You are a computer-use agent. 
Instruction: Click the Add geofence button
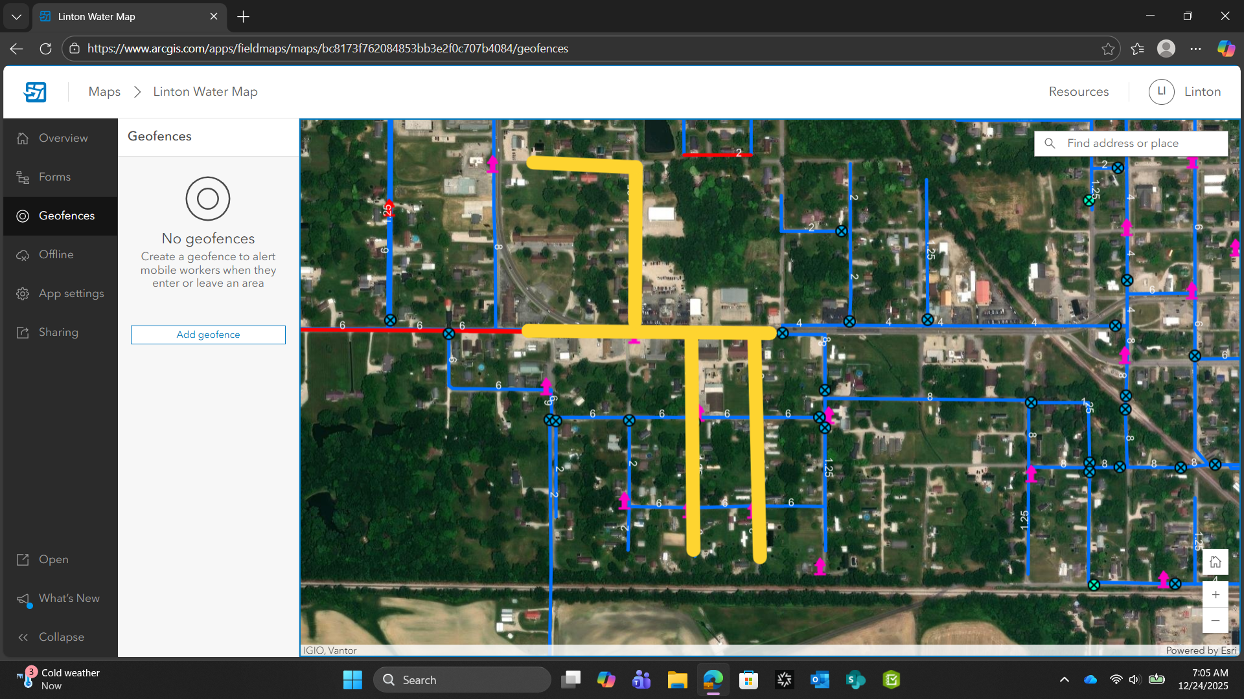pyautogui.click(x=207, y=334)
